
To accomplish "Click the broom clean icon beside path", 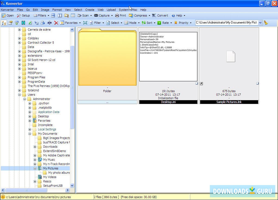I will (x=266, y=23).
